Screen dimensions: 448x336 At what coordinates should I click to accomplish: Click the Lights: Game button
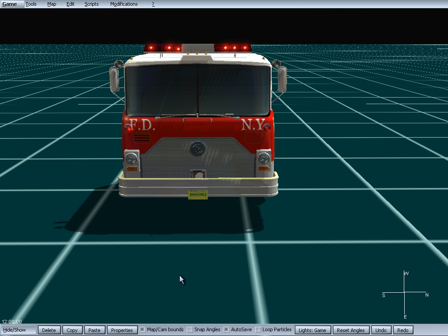tap(312, 330)
